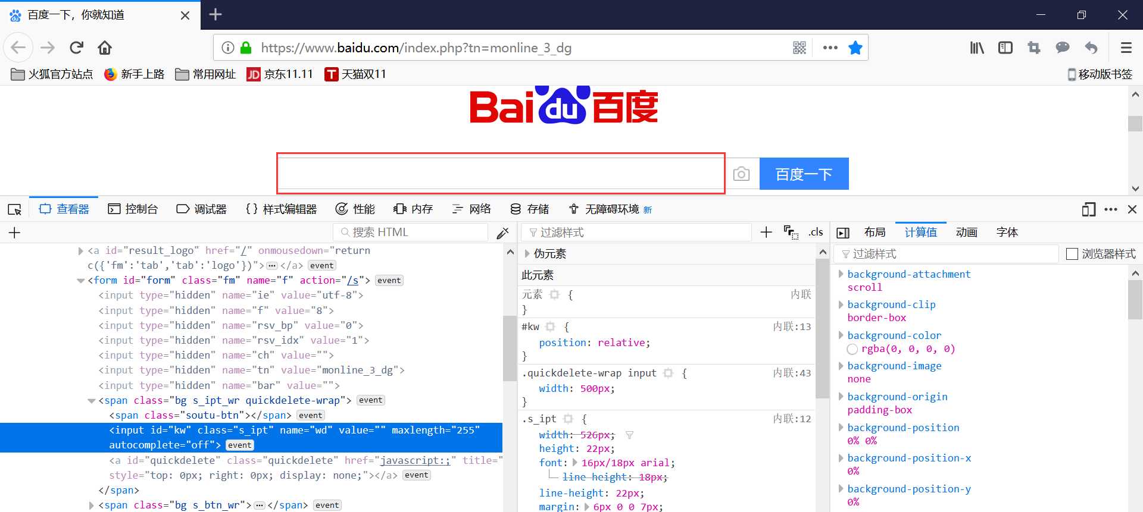Screen dimensions: 1143x512
Task: Click the rgba(0, 0, 0, 0) color swatch
Action: tap(852, 349)
